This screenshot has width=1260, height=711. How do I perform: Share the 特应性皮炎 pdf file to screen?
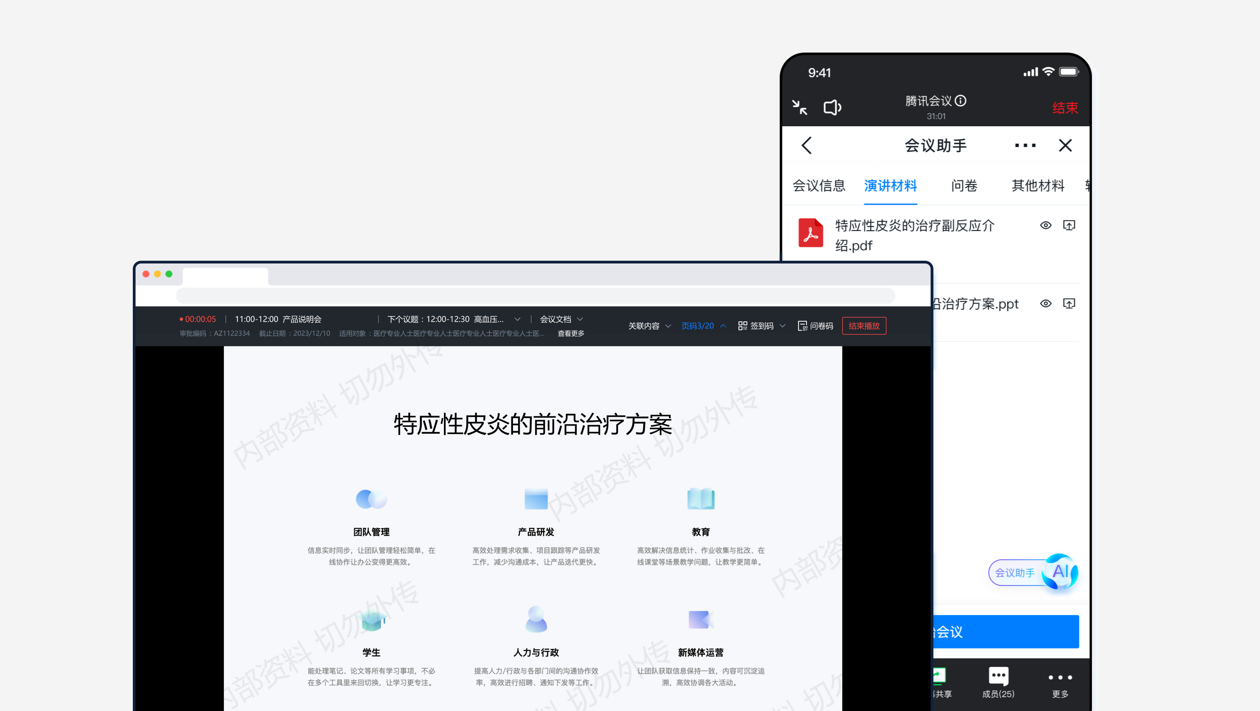click(1069, 225)
